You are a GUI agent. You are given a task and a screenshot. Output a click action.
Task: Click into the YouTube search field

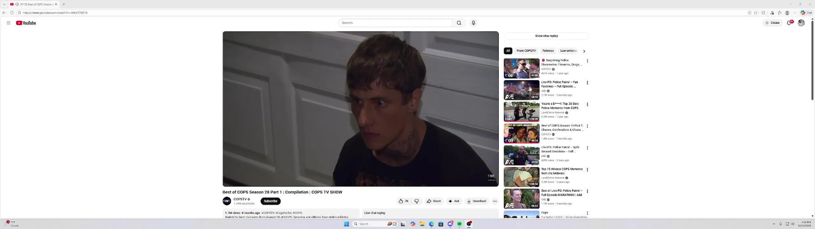[395, 23]
